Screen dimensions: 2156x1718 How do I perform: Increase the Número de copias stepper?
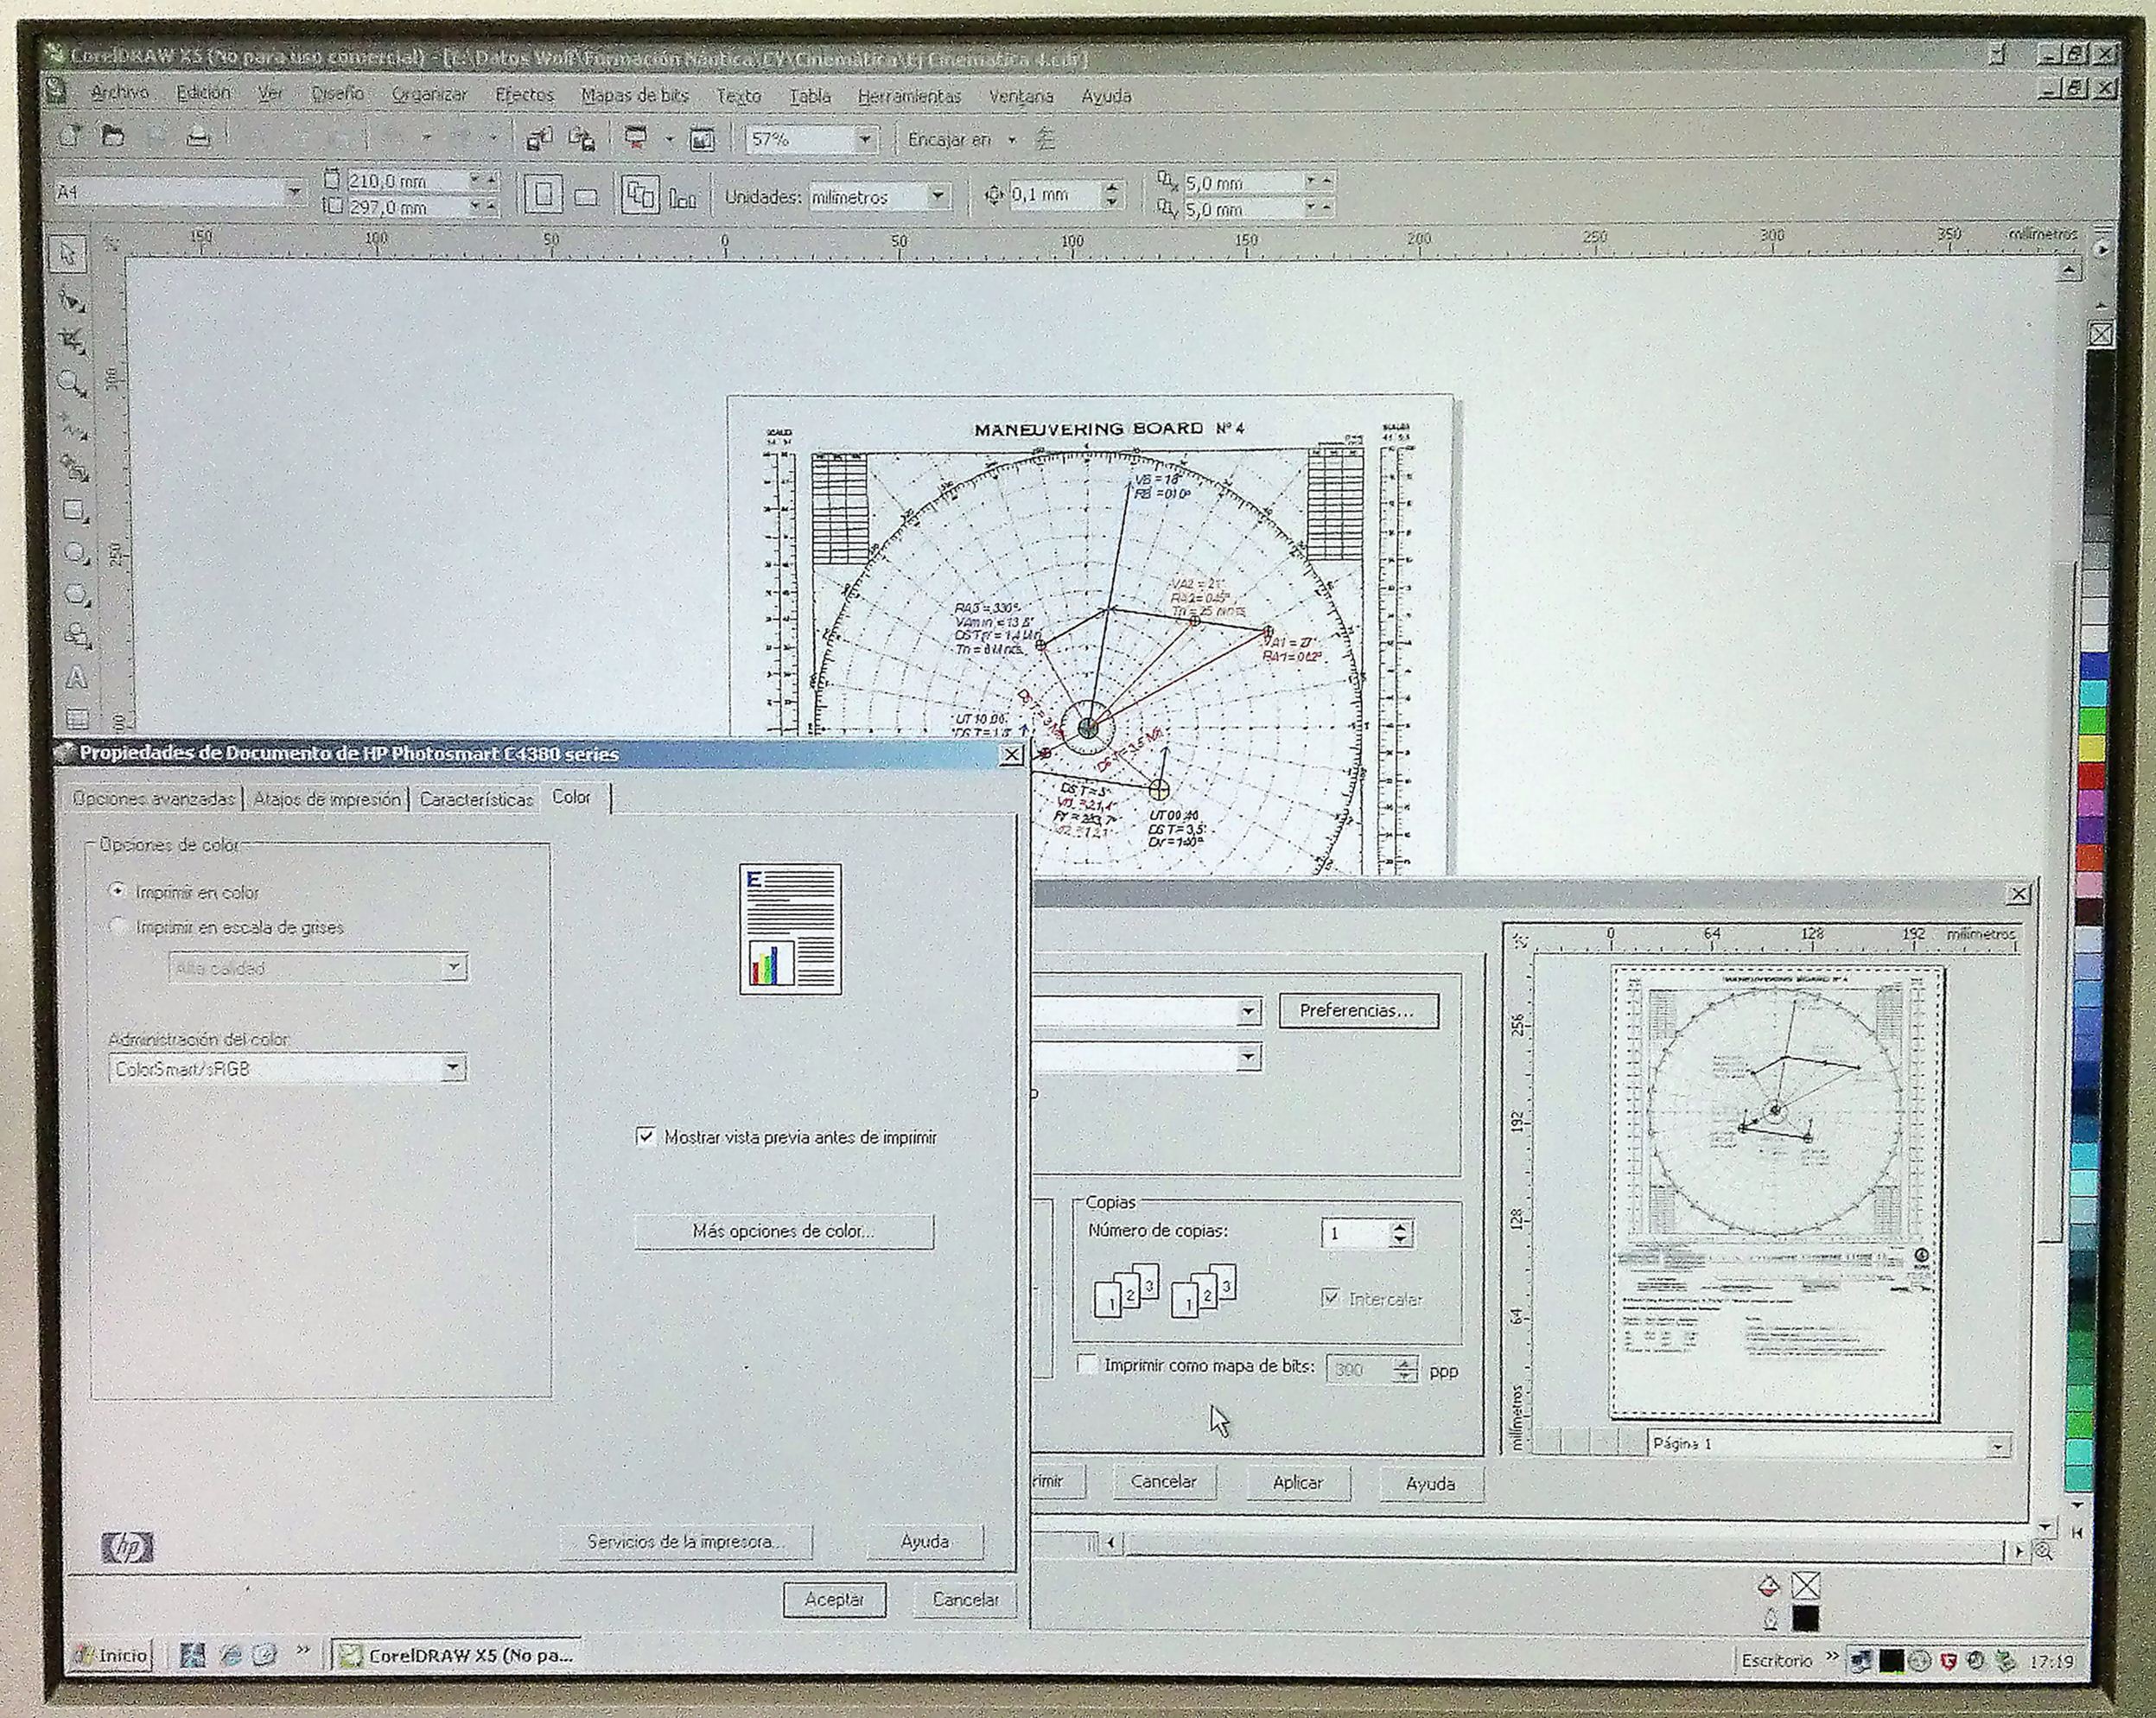point(1400,1226)
